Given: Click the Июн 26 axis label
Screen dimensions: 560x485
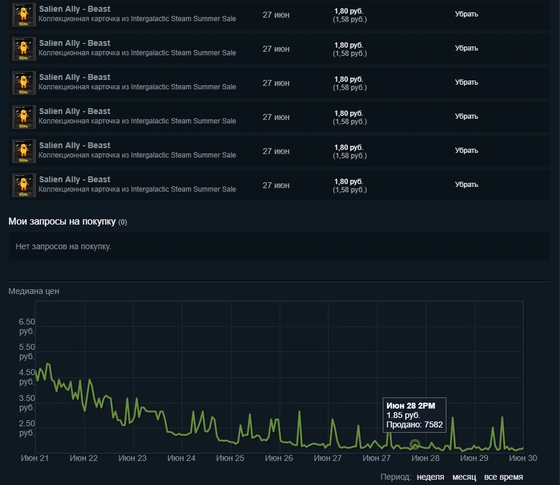Looking at the screenshot, I should point(279,458).
